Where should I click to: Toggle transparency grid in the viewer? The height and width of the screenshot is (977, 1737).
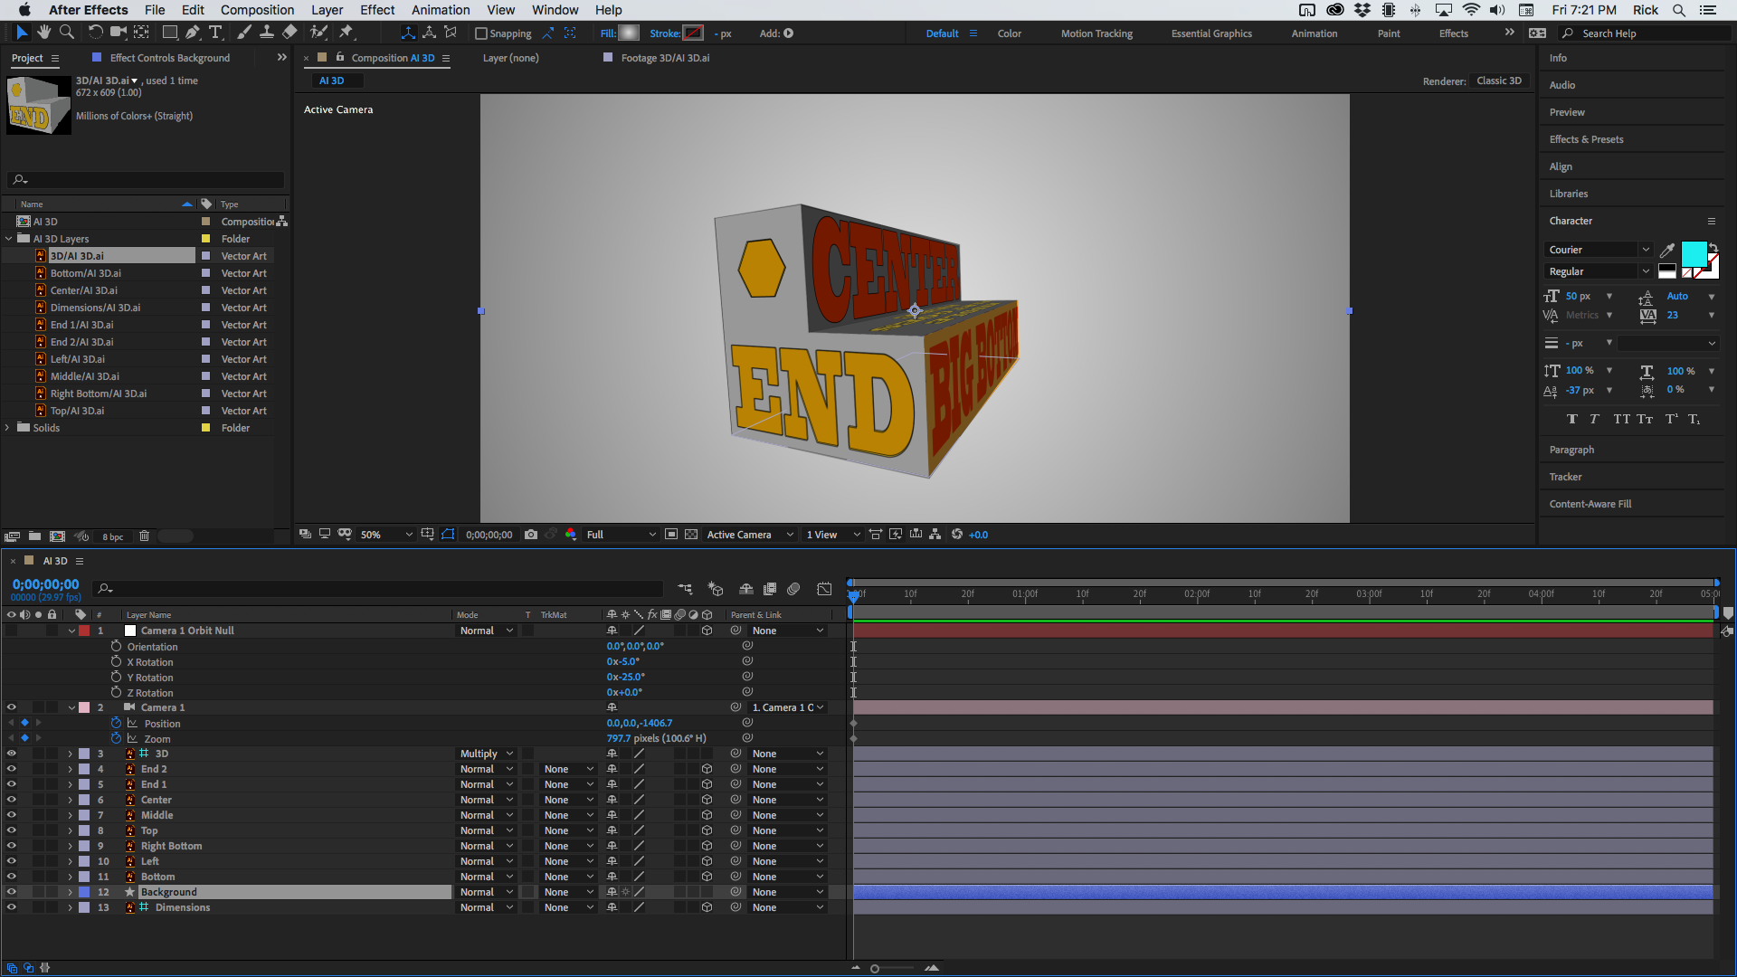692,535
